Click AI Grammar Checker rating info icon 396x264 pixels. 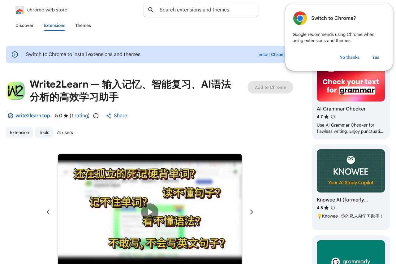333,117
